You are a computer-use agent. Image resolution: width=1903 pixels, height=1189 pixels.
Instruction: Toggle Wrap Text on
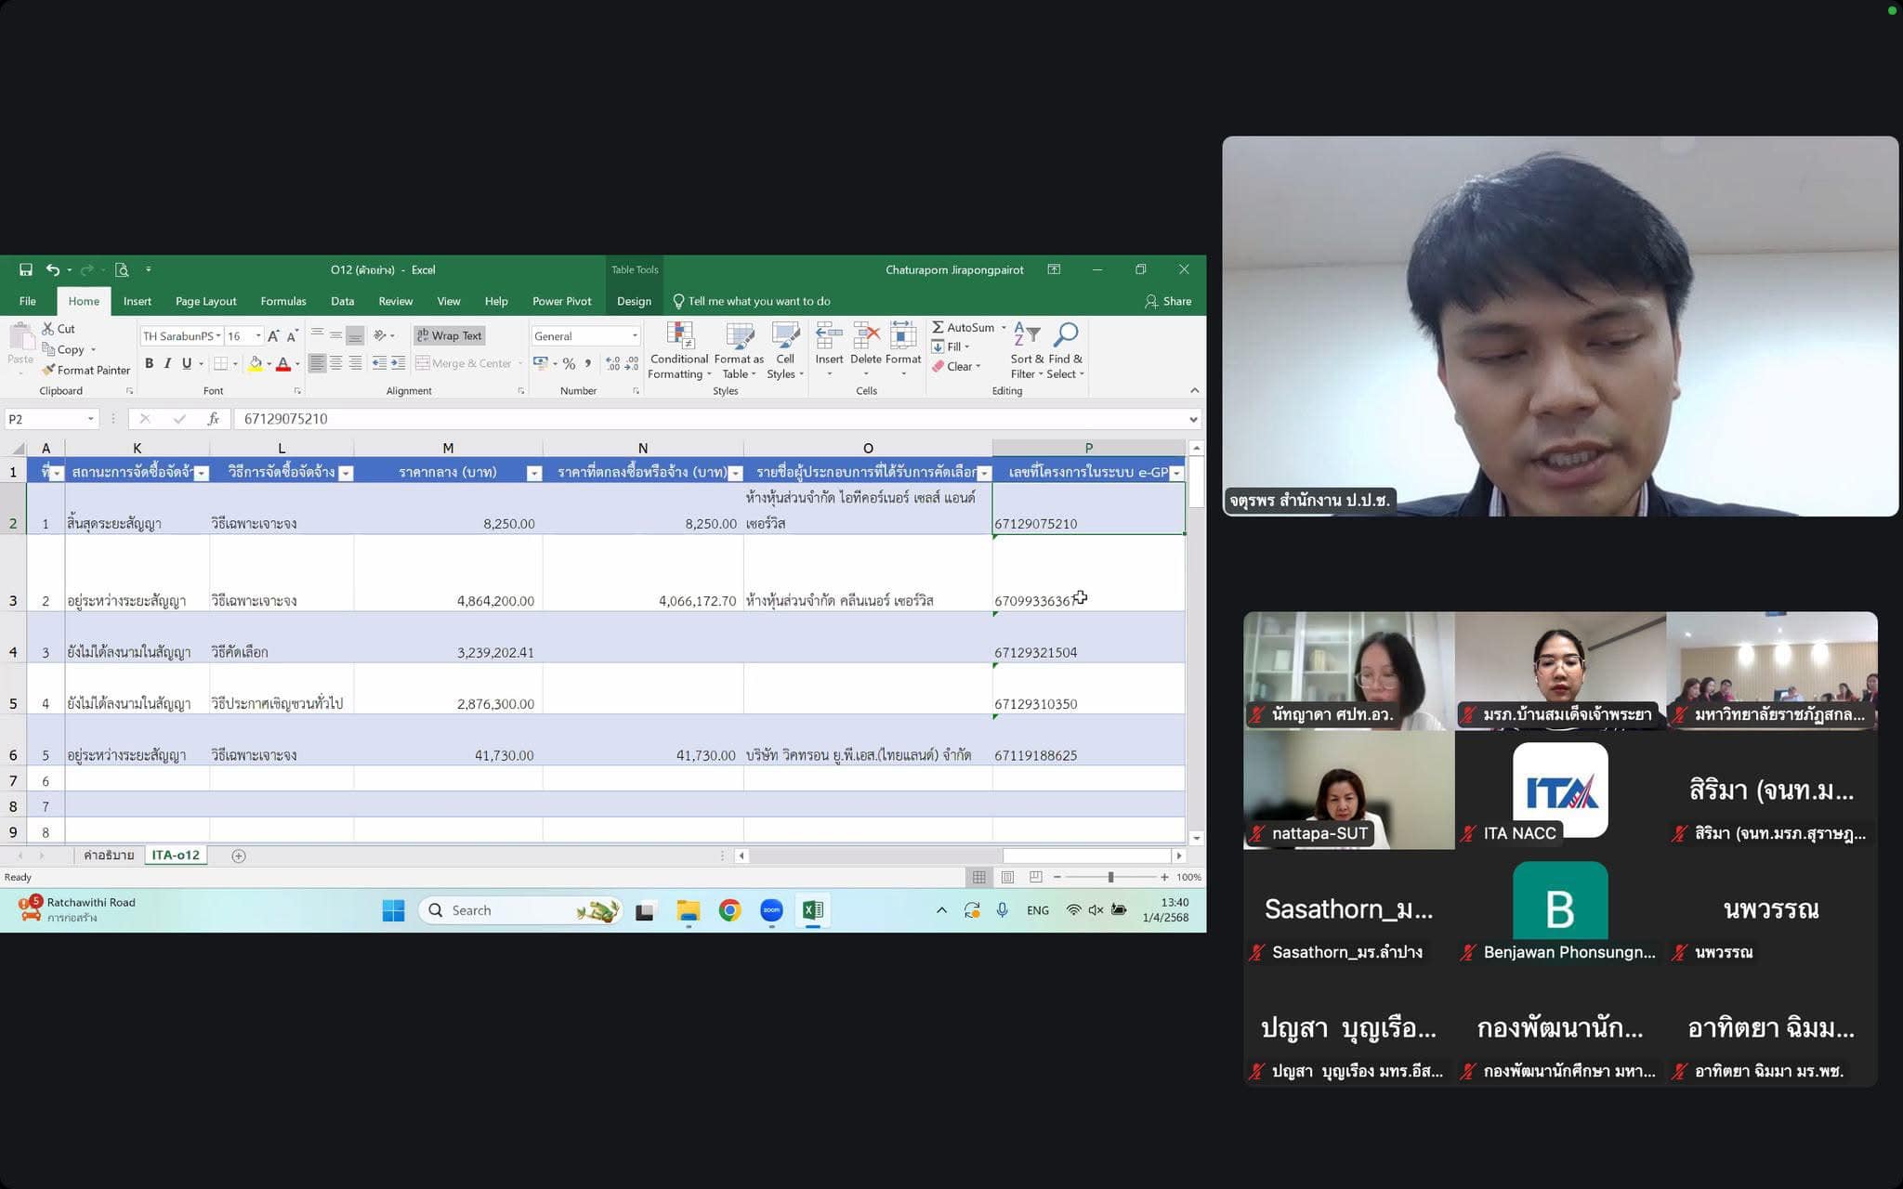click(x=450, y=335)
